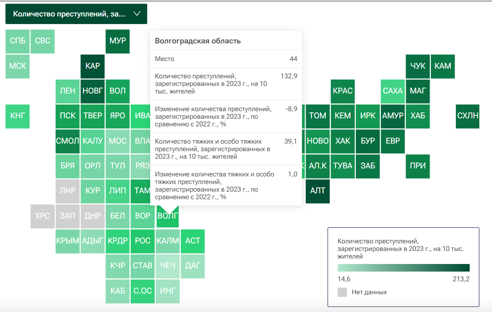Click the ДАГ region tile
Image resolution: width=492 pixels, height=312 pixels.
click(193, 266)
